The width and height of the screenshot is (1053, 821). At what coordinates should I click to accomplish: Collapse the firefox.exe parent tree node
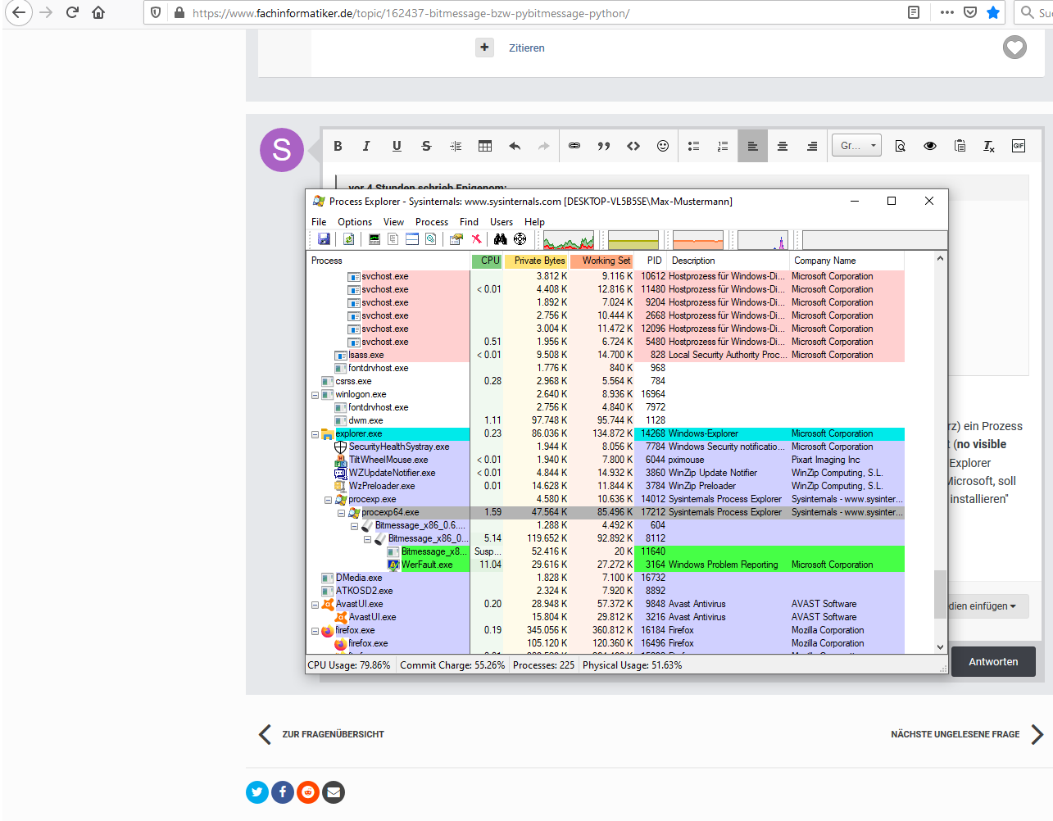coord(315,631)
